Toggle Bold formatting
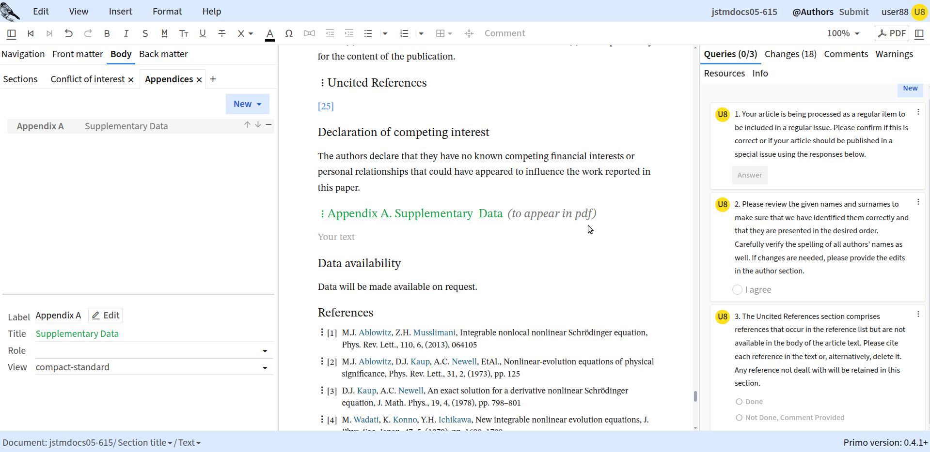 pos(107,33)
